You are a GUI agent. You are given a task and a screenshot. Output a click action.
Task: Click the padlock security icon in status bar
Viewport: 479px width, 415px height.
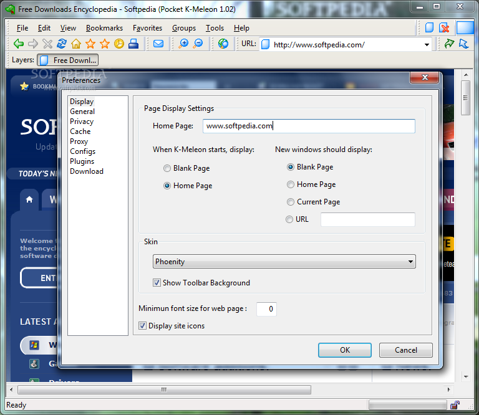tap(455, 405)
